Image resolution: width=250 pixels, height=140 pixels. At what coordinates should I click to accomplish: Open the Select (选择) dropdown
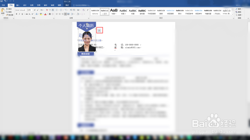[x=239, y=15]
